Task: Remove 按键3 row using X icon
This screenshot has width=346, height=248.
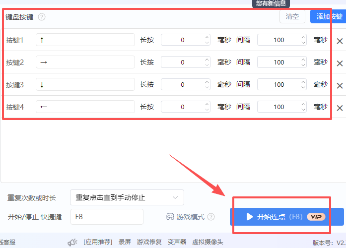Action: (x=340, y=86)
